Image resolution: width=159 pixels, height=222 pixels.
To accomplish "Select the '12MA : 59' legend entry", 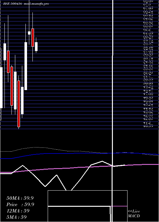I will (18, 211).
